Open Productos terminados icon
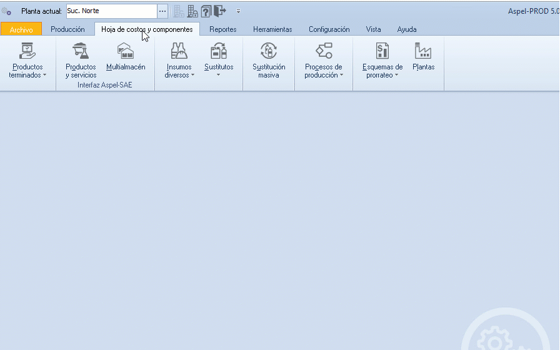This screenshot has height=350, width=560. click(27, 51)
